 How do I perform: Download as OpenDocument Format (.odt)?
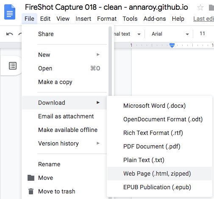[x=159, y=119]
